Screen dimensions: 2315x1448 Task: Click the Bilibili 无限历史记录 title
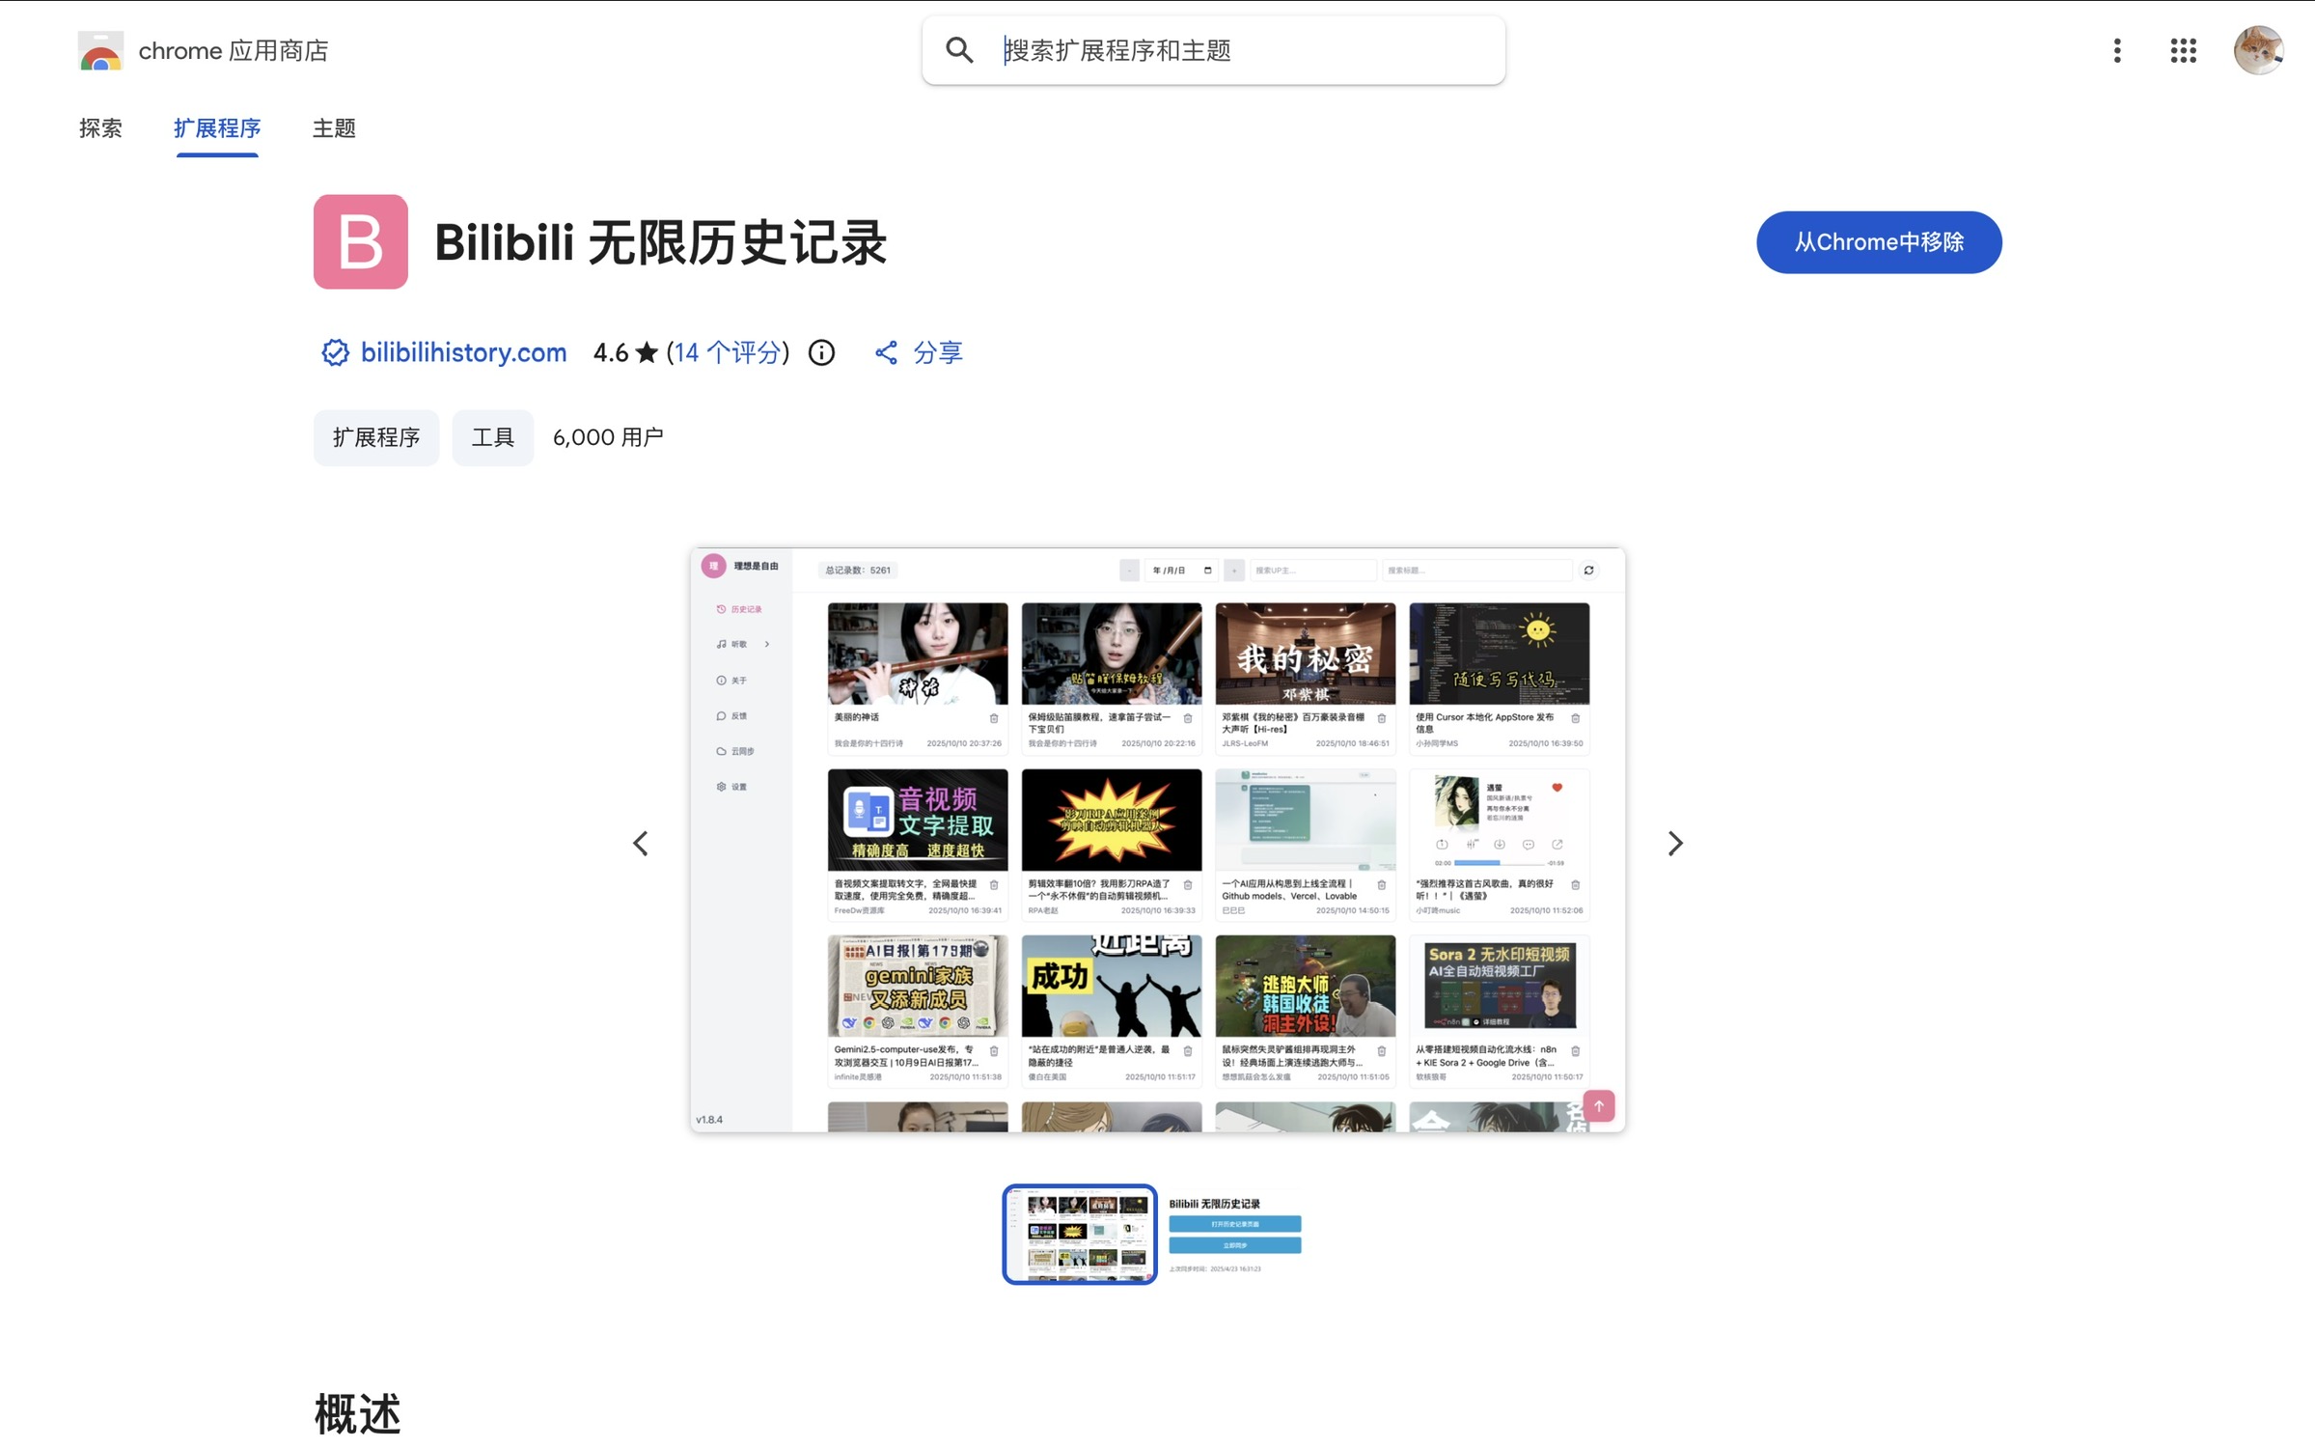point(660,242)
